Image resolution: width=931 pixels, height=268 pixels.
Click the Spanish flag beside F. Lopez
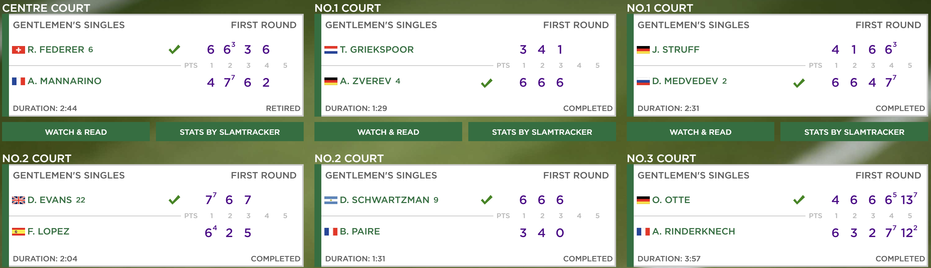pos(18,231)
